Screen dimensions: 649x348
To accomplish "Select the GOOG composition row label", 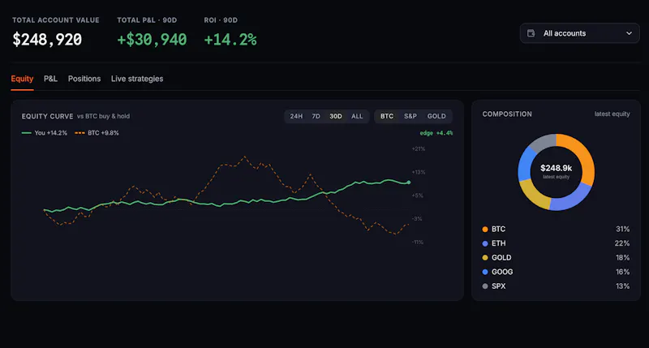I will pyautogui.click(x=502, y=272).
